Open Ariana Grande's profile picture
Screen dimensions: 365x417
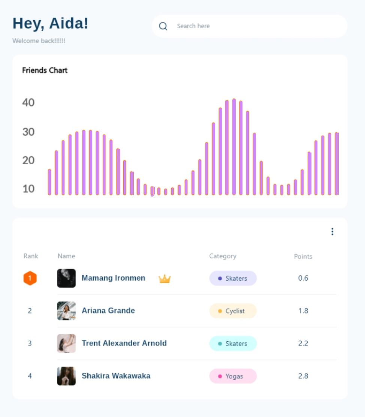(x=66, y=311)
